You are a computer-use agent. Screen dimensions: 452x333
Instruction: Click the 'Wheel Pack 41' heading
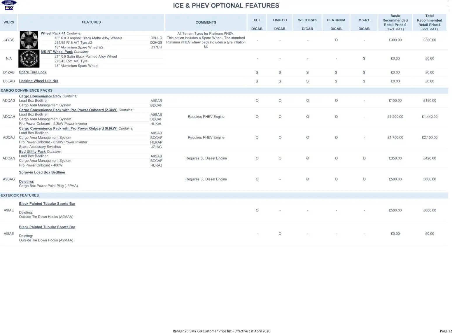pos(53,33)
